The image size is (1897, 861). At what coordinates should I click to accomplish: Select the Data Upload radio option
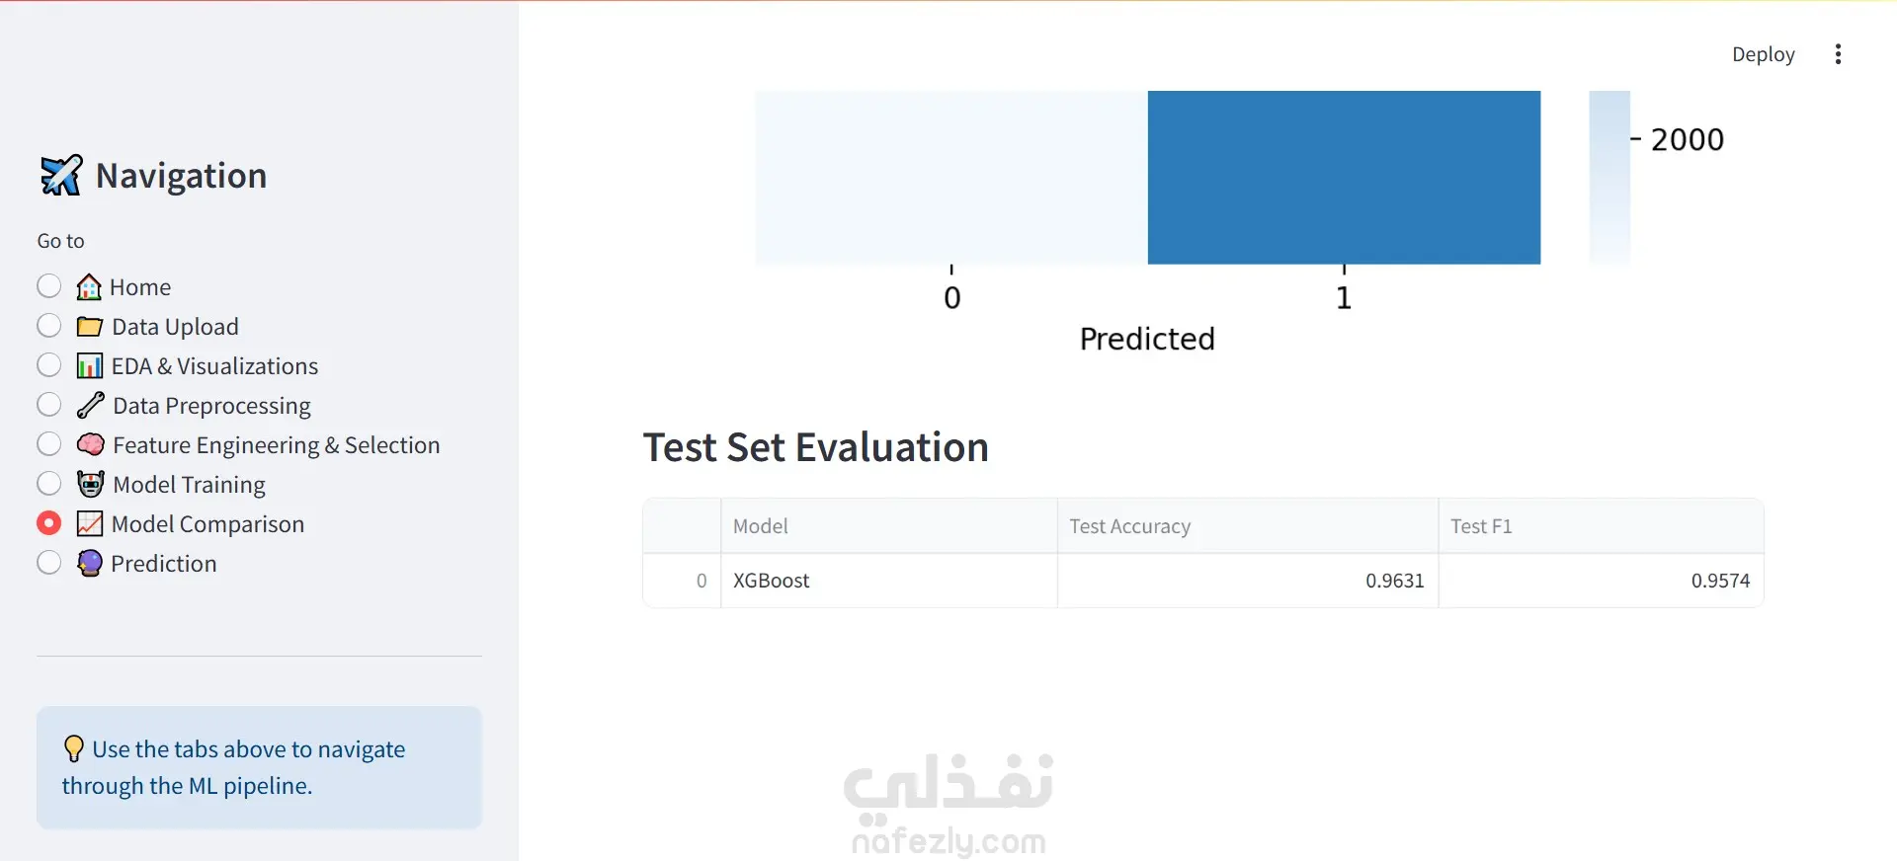(48, 326)
